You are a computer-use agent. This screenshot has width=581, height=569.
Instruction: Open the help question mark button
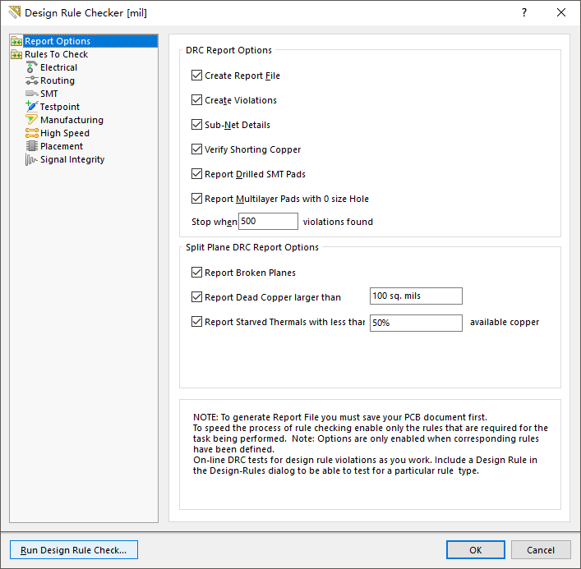pos(524,12)
